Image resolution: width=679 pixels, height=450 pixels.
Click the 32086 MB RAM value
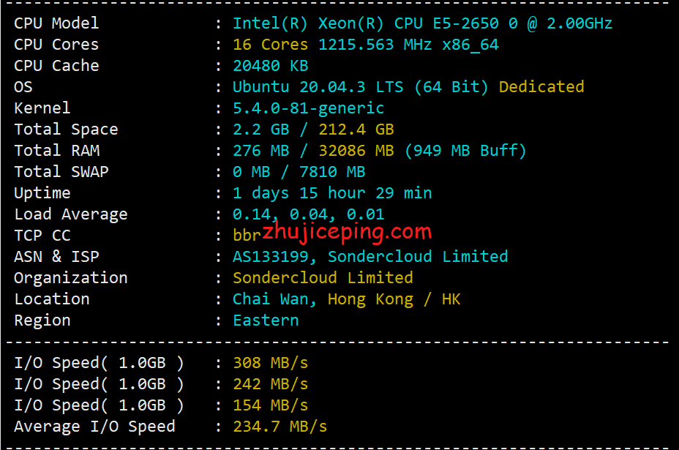click(356, 151)
